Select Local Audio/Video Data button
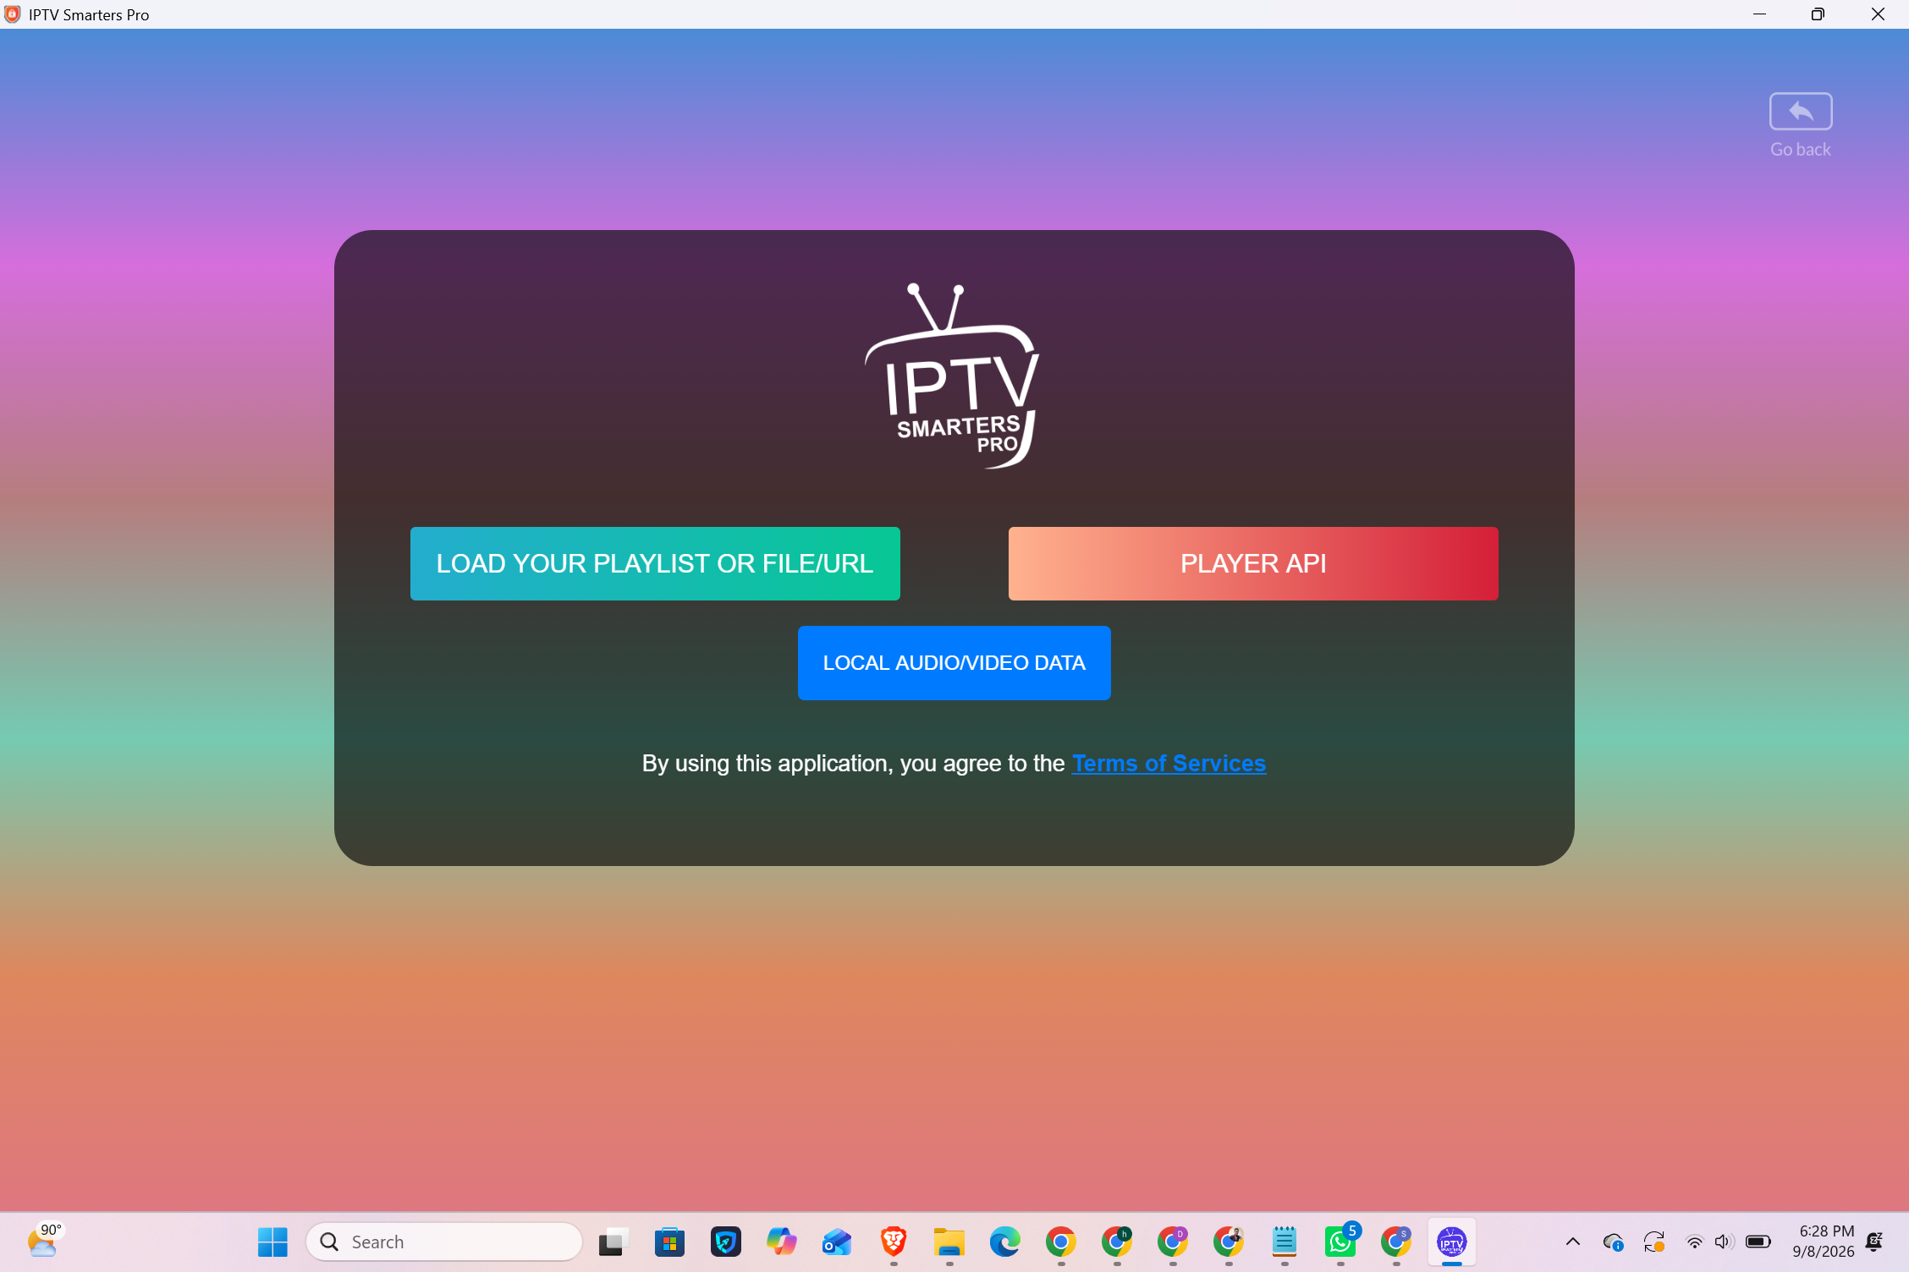1909x1272 pixels. click(x=954, y=663)
